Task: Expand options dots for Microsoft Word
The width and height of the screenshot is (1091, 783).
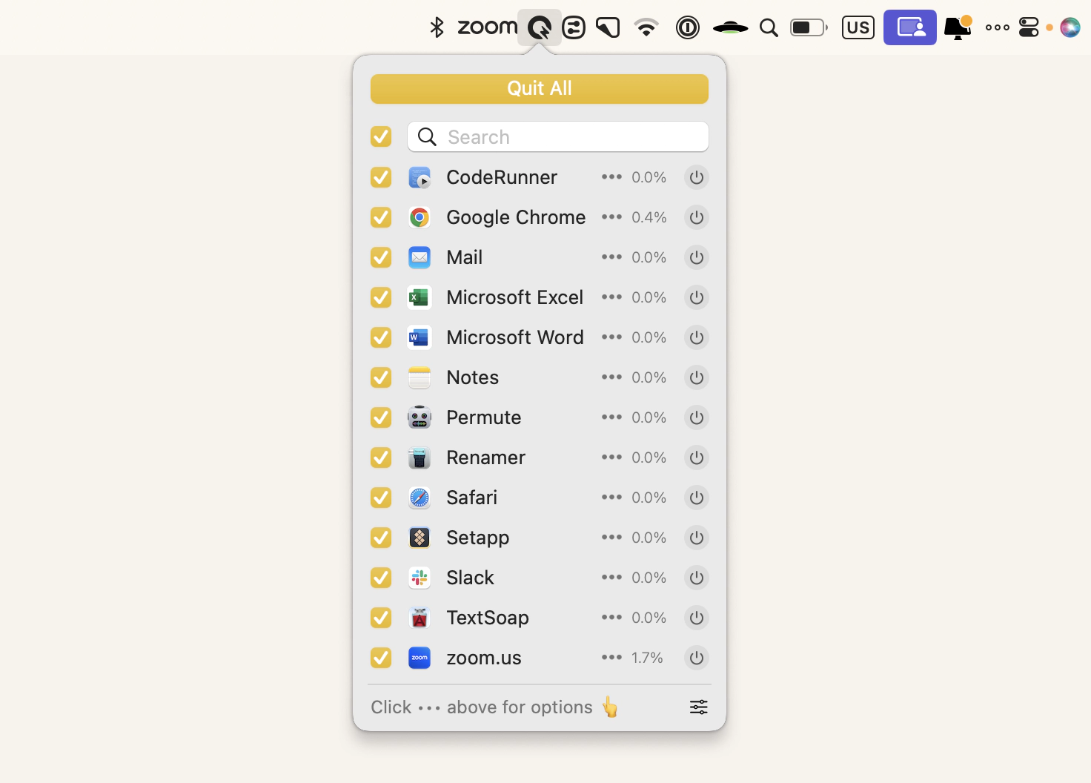Action: (x=611, y=337)
